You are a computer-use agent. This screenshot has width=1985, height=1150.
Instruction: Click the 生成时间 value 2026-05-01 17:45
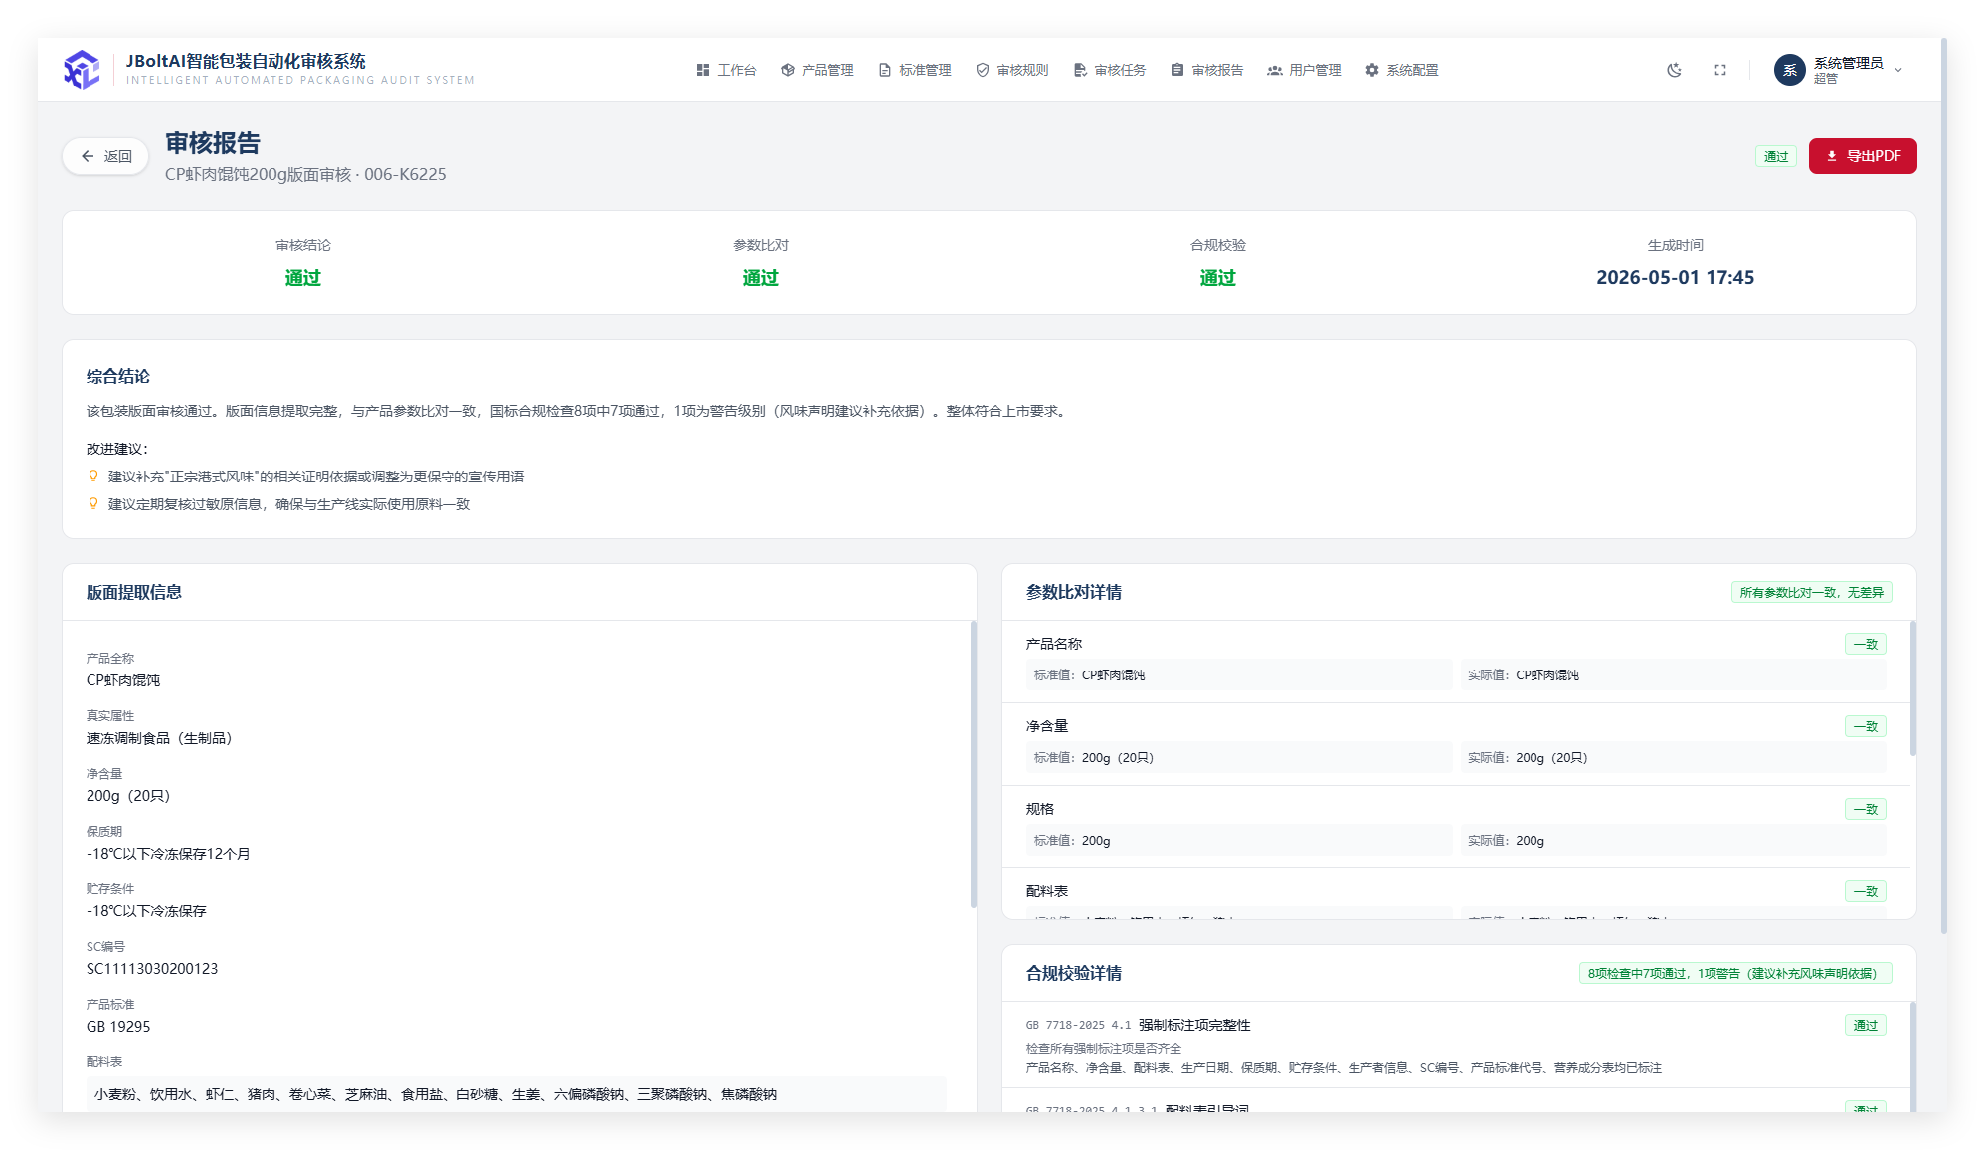pyautogui.click(x=1675, y=278)
